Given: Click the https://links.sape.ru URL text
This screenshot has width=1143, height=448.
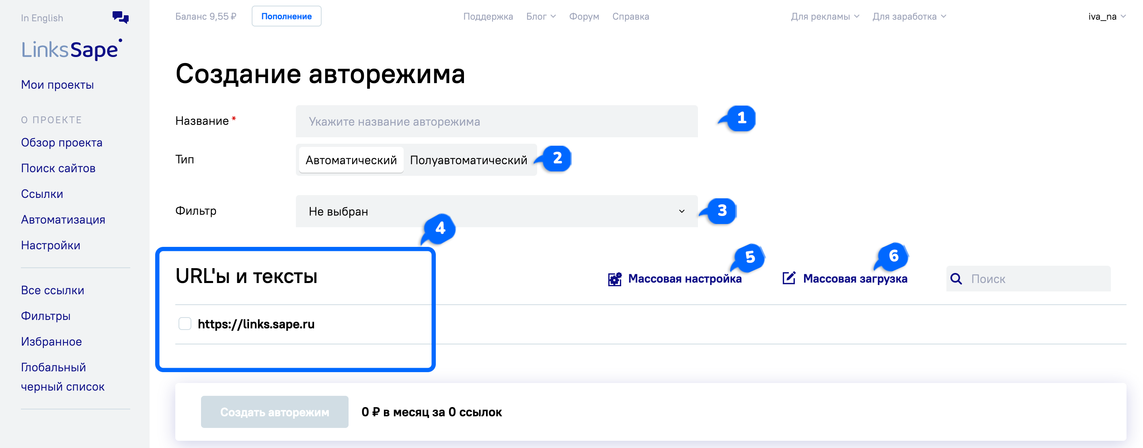Looking at the screenshot, I should tap(256, 324).
